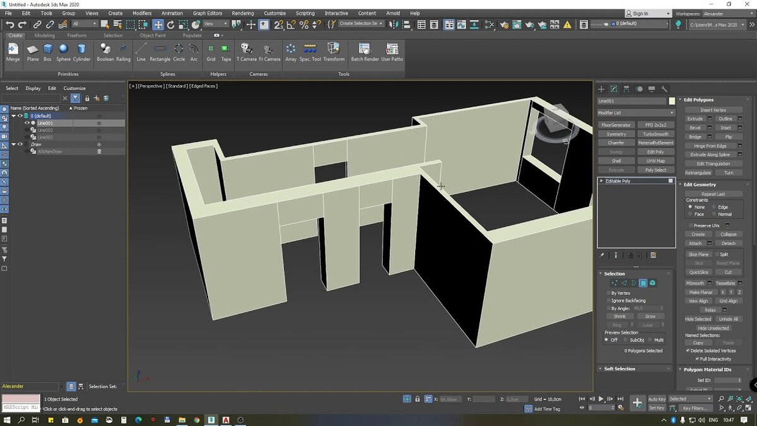Select the Edge constraint radio button
The height and width of the screenshot is (426, 757).
[715, 207]
